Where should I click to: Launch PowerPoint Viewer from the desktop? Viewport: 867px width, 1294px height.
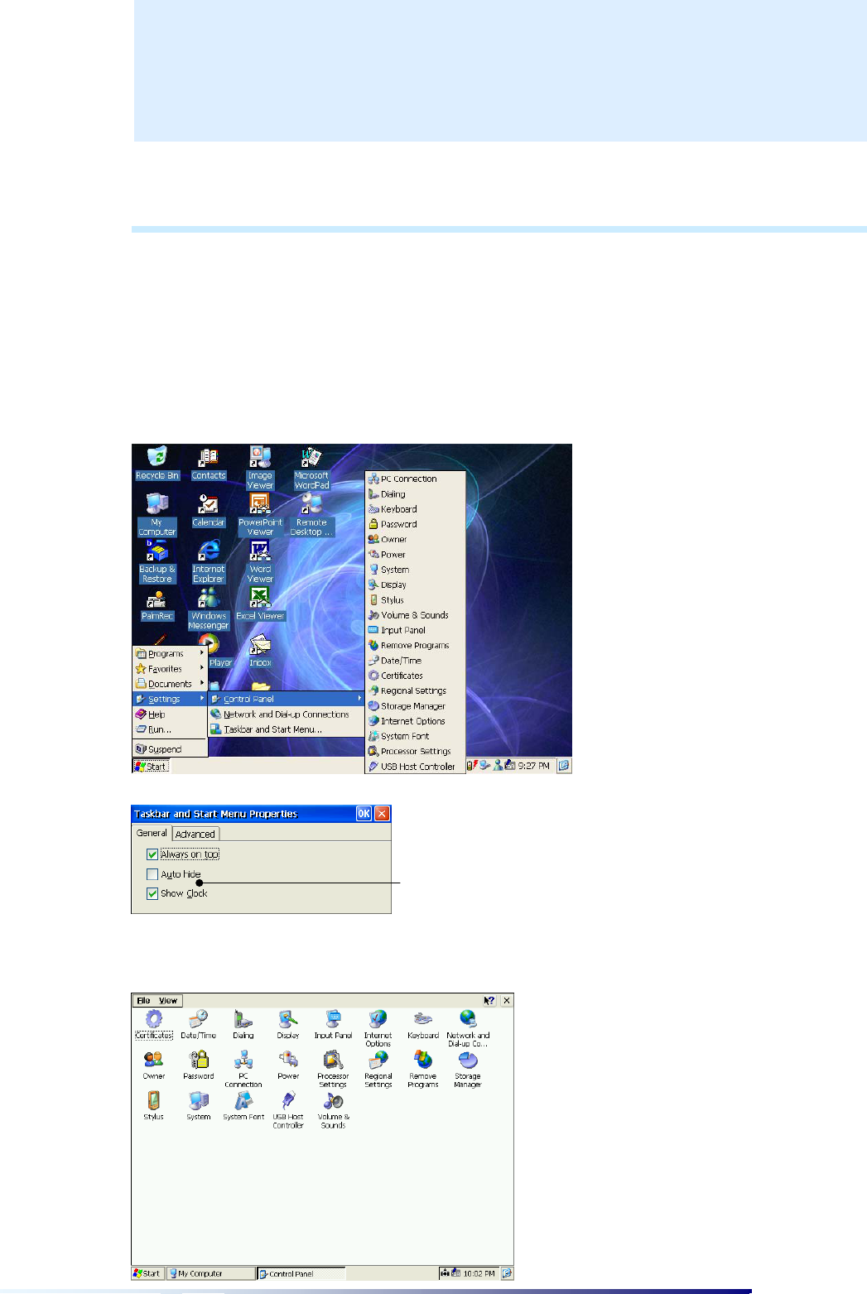[x=260, y=514]
